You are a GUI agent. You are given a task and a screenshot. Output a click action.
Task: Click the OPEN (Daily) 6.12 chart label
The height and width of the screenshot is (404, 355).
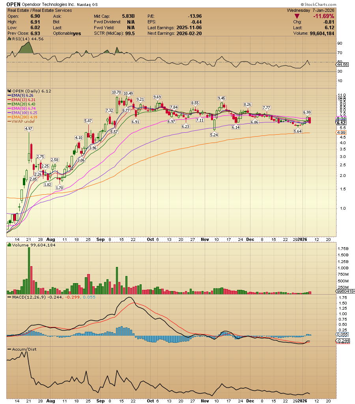(x=29, y=91)
